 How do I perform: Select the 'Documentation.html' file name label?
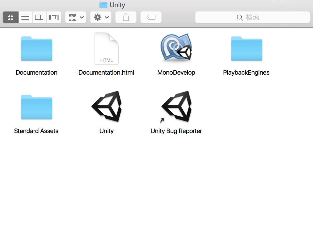coord(106,72)
